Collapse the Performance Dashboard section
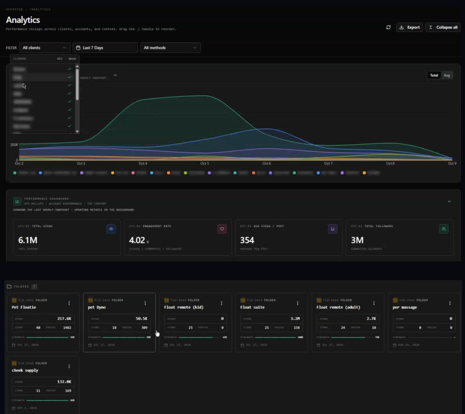 [x=449, y=201]
